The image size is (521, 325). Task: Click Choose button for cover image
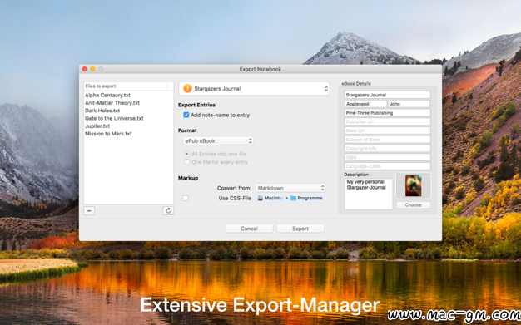tap(413, 204)
